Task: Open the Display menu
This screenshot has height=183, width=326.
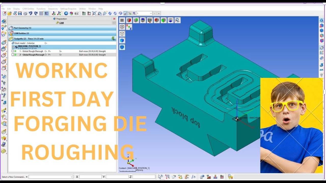Action: (17, 9)
